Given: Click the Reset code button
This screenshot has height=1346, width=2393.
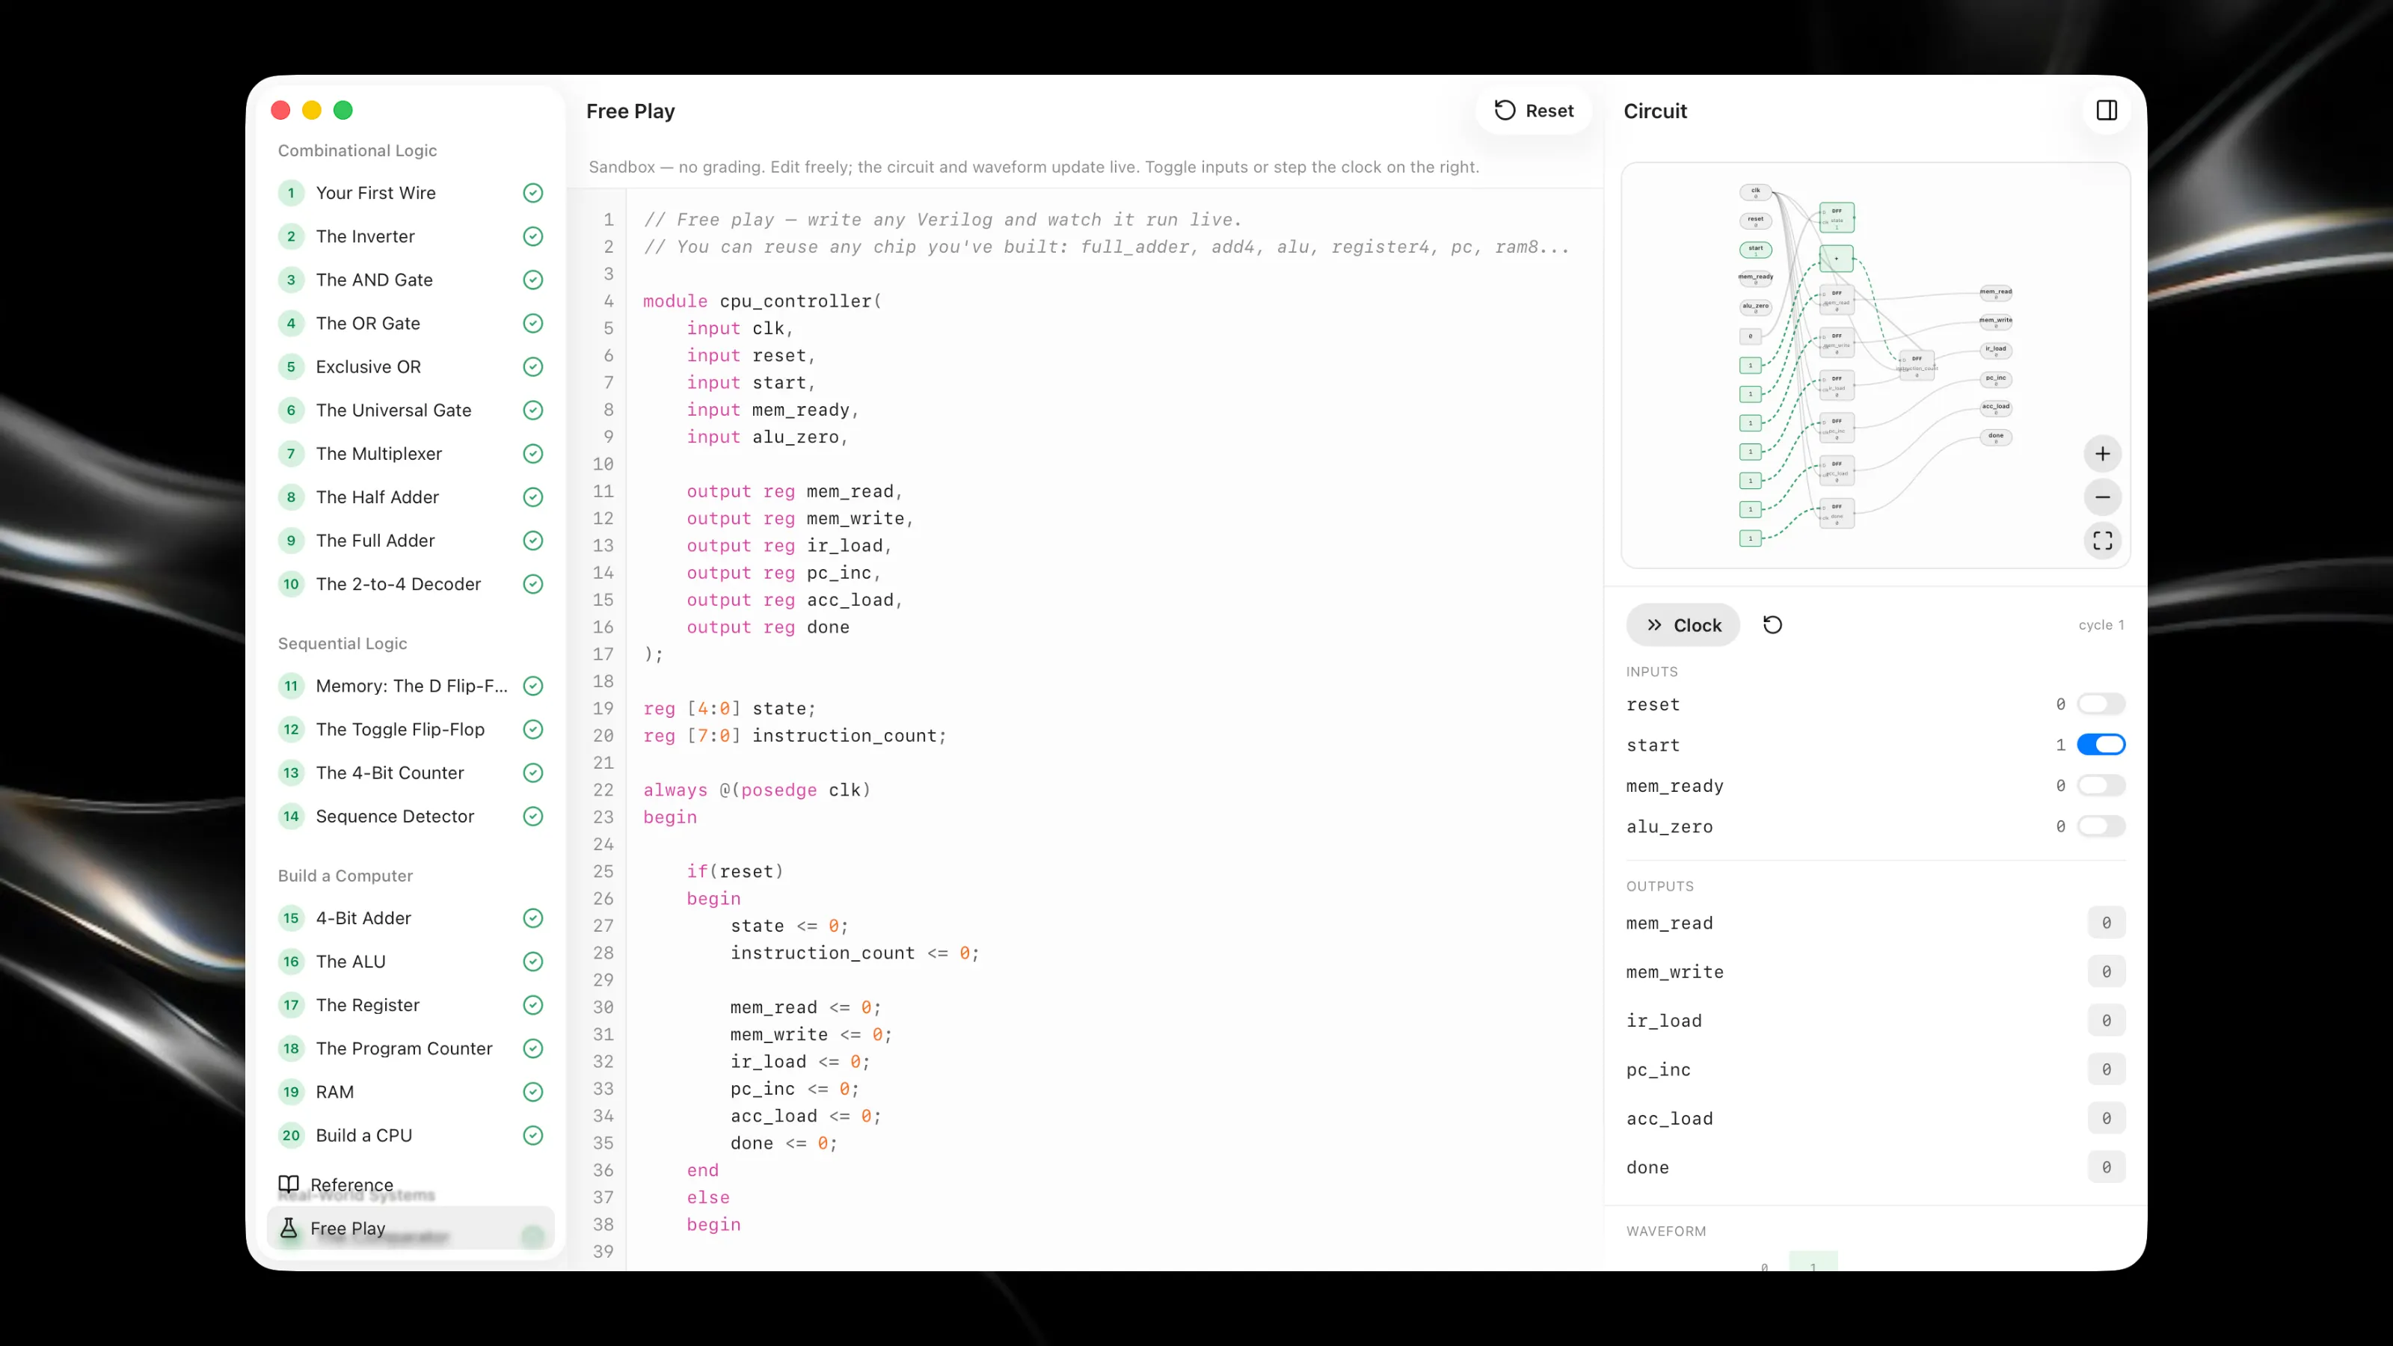Looking at the screenshot, I should [1534, 111].
